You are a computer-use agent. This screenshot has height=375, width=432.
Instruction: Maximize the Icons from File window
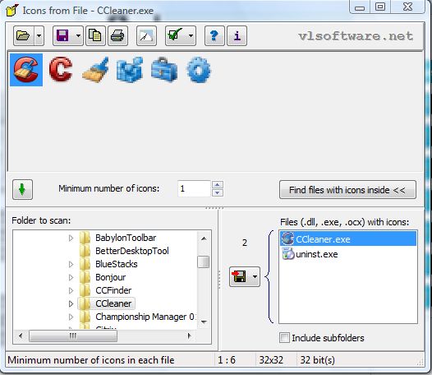380,7
